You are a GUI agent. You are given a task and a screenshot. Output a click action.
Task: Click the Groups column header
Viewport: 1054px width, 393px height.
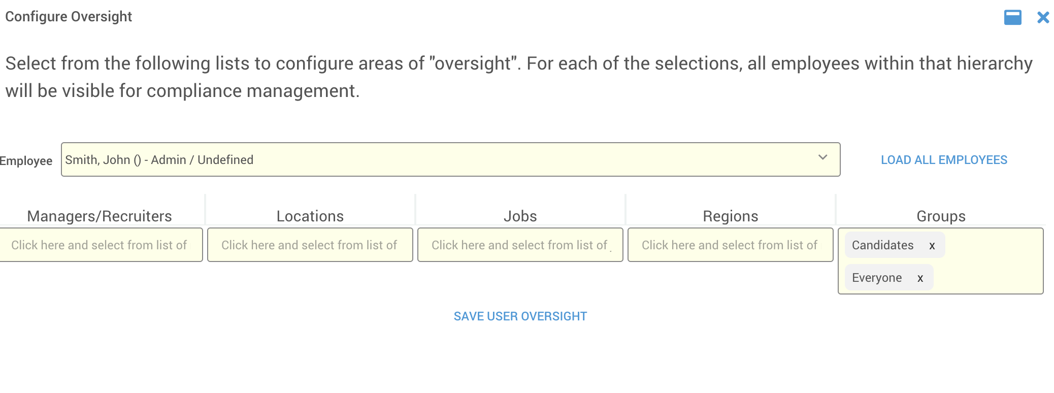tap(941, 216)
